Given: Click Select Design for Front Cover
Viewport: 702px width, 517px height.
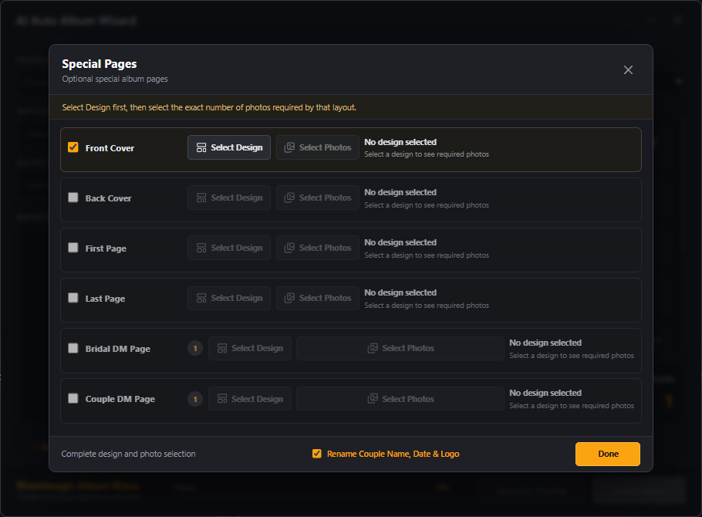Looking at the screenshot, I should [229, 147].
